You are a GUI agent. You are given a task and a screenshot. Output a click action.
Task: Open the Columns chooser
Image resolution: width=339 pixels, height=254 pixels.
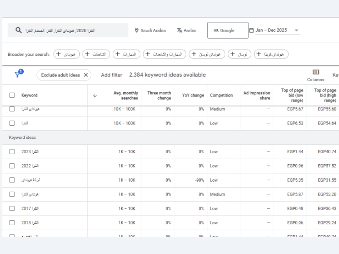pos(316,75)
